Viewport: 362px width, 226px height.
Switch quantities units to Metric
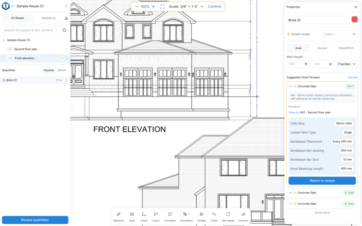[62, 70]
